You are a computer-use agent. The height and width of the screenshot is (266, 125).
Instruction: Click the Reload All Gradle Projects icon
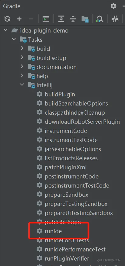click(7, 19)
